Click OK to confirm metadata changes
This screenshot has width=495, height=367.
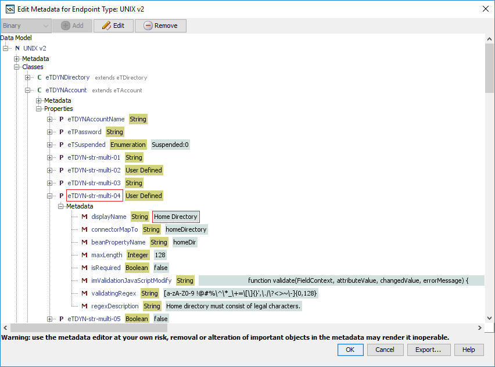[x=350, y=350]
